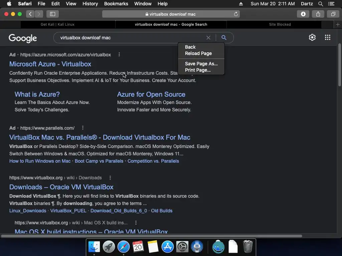Open Notification Center list icon
342x256 pixels.
click(331, 4)
